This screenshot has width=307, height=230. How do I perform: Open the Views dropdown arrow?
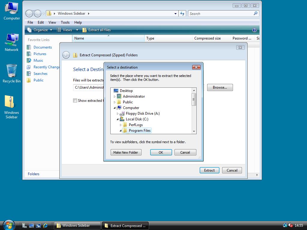tap(77, 30)
